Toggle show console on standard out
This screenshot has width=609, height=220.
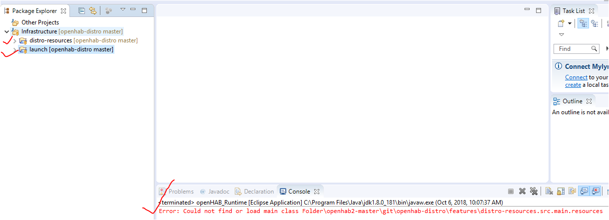(584, 191)
